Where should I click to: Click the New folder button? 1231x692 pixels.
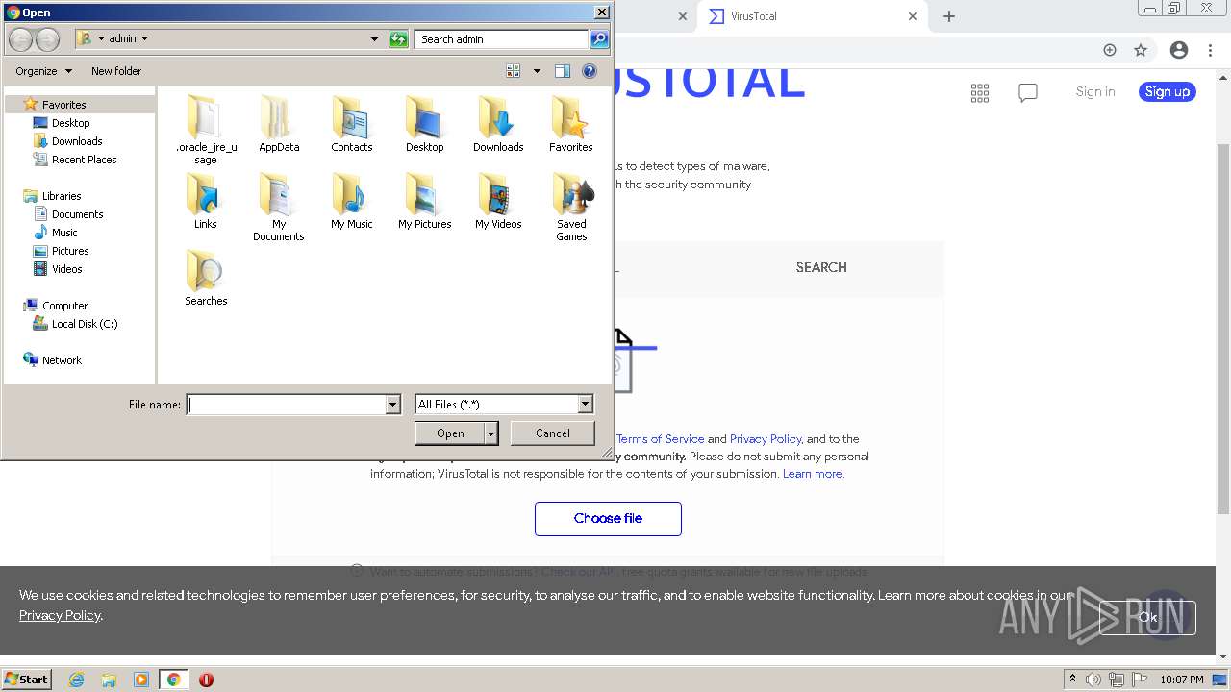(116, 71)
